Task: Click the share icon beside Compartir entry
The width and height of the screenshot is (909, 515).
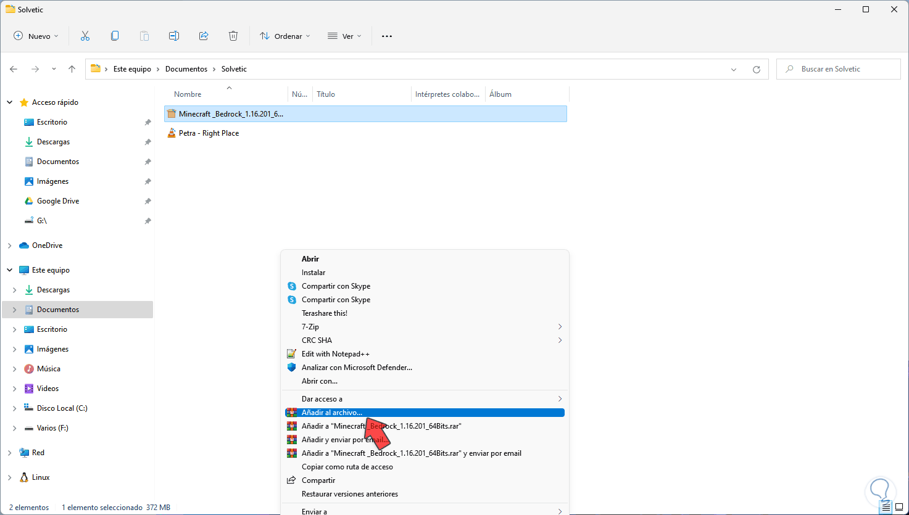Action: point(292,480)
